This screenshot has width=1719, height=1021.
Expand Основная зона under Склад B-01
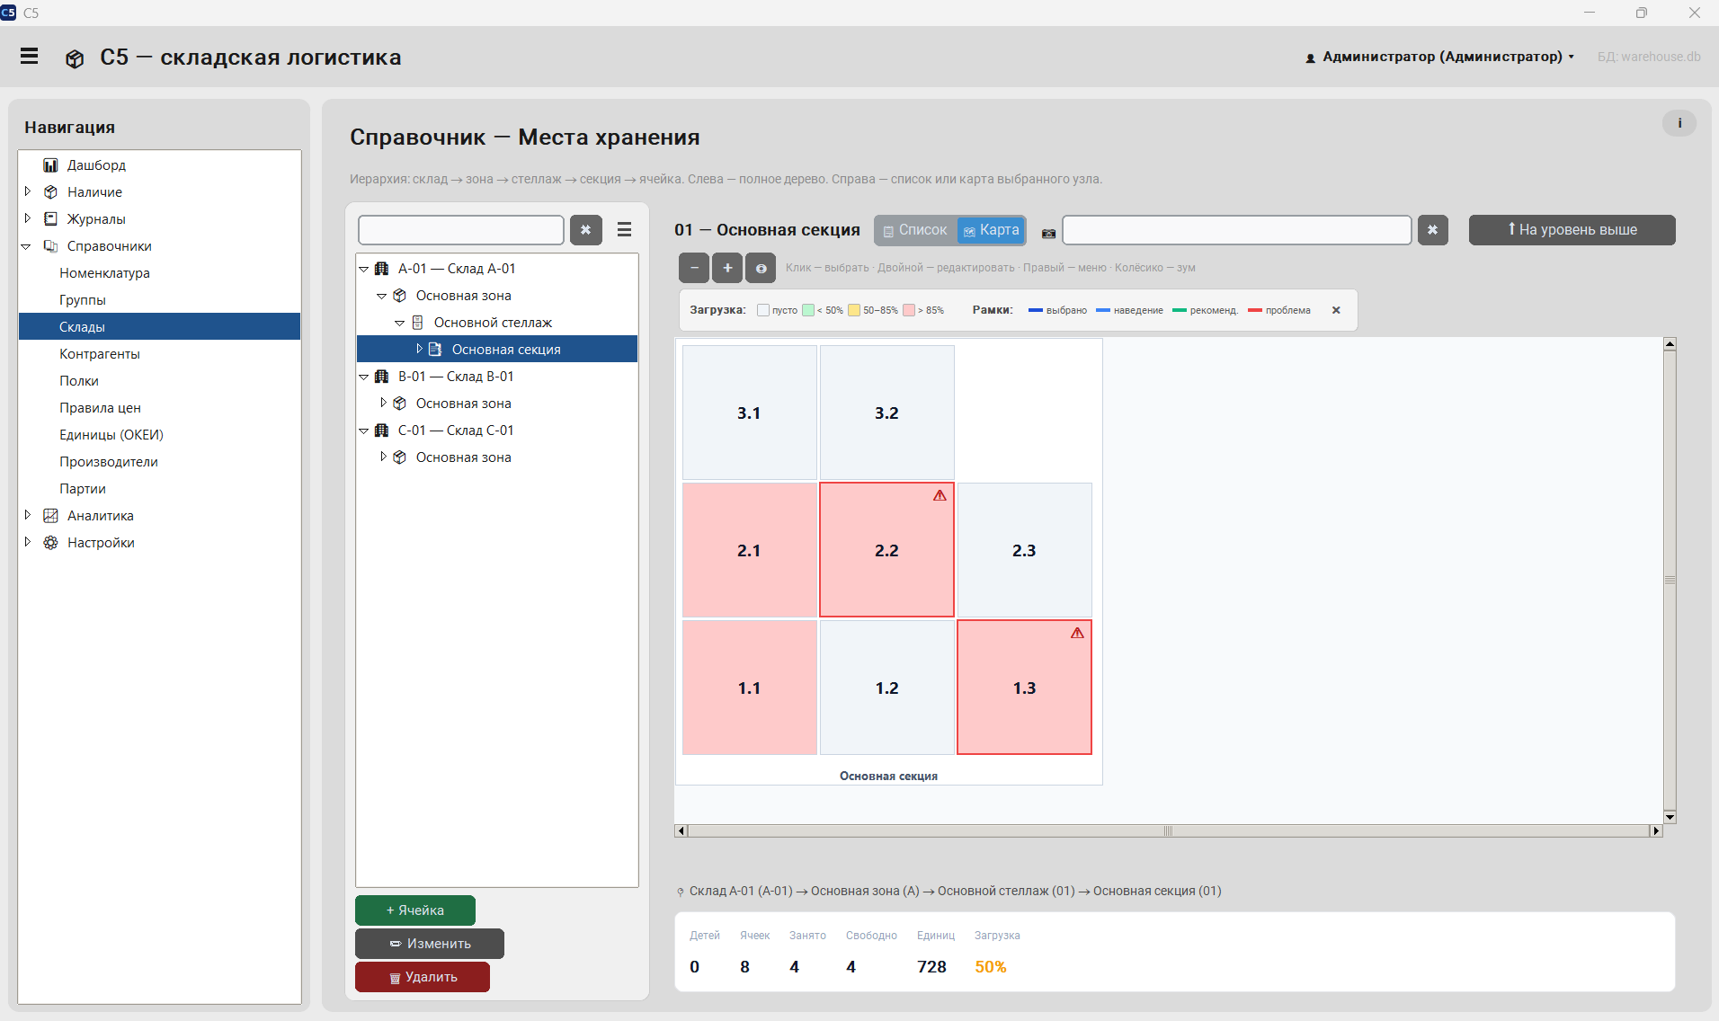(x=384, y=403)
